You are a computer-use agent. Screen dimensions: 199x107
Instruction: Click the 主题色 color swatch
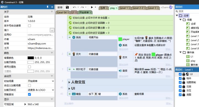coord(31,71)
